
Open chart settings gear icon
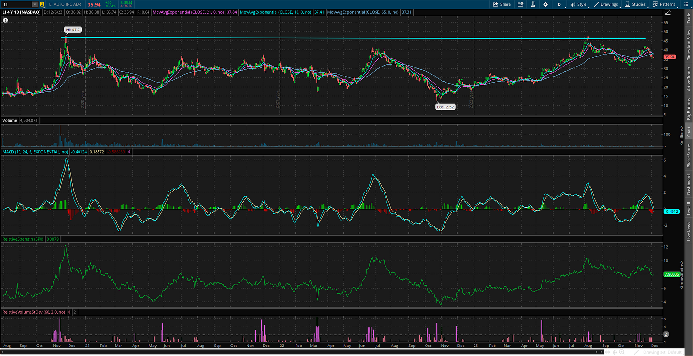tap(545, 4)
